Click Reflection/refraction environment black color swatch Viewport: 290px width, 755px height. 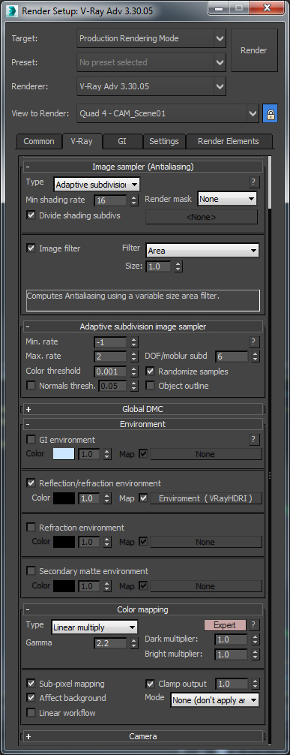[64, 498]
